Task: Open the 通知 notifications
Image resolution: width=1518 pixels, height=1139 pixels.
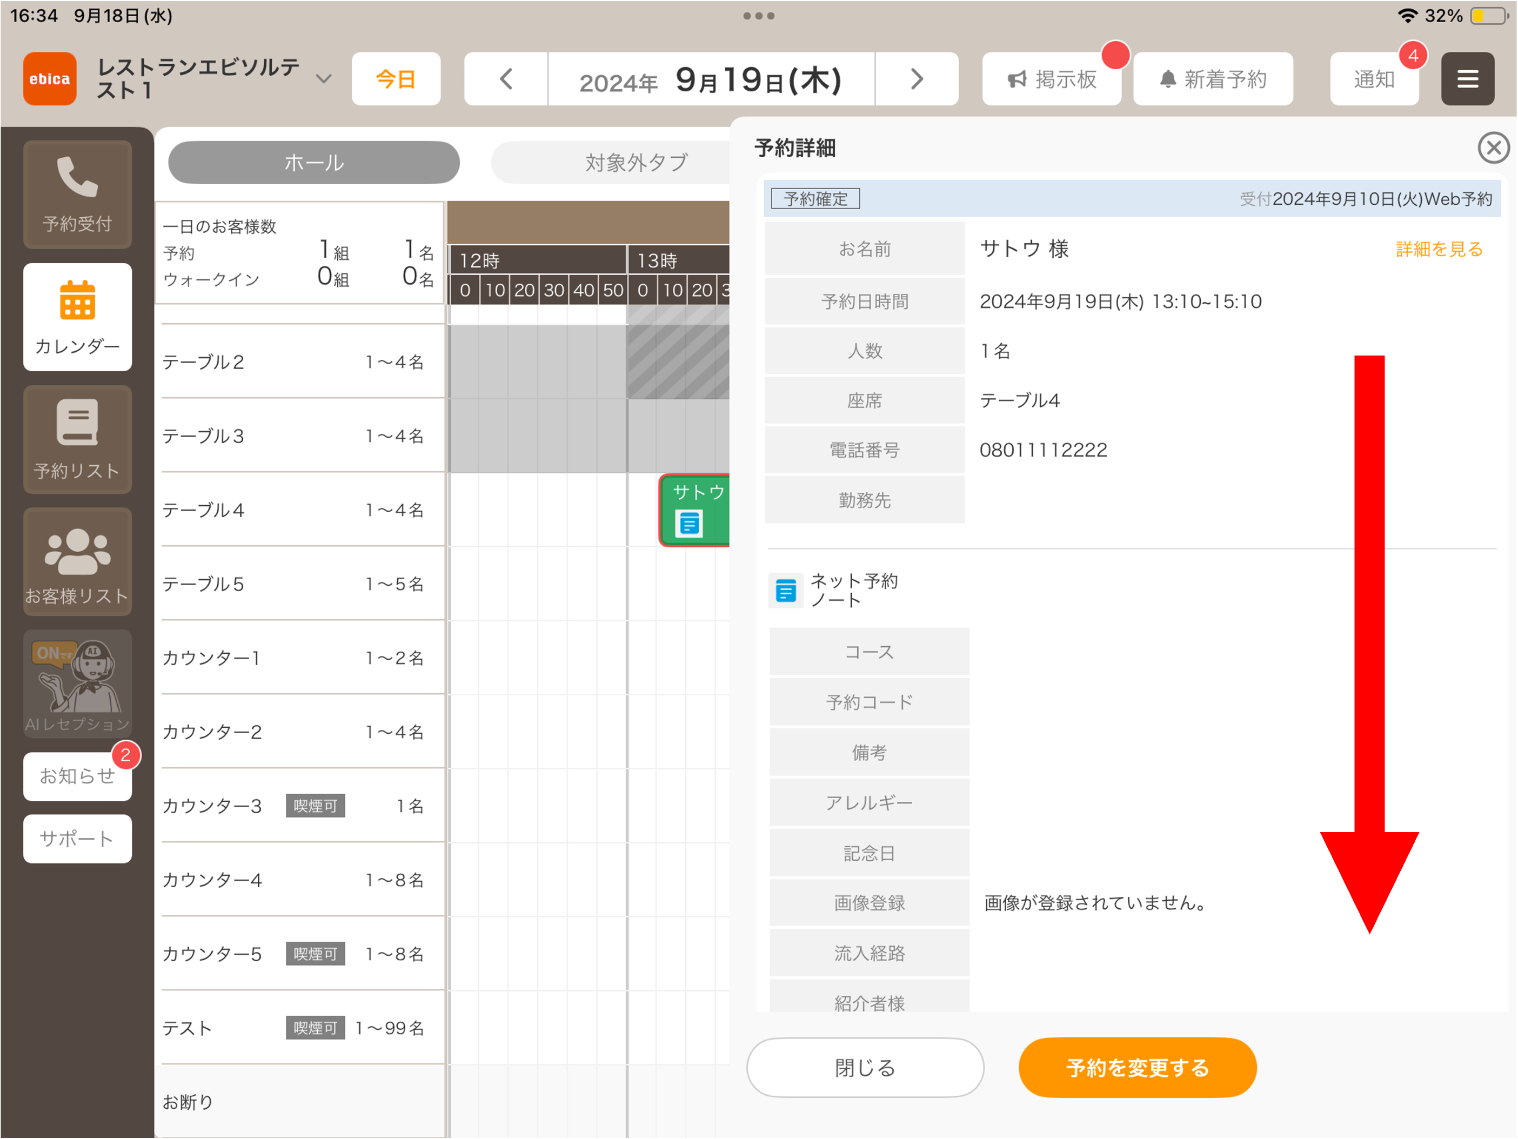Action: (1374, 79)
